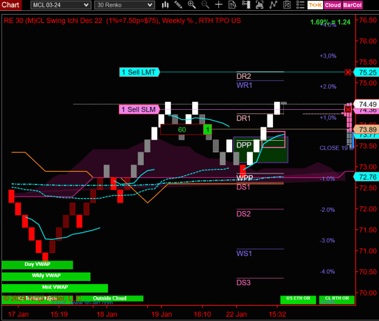The height and width of the screenshot is (321, 379).
Task: Select the Chart tab
Action: point(10,5)
